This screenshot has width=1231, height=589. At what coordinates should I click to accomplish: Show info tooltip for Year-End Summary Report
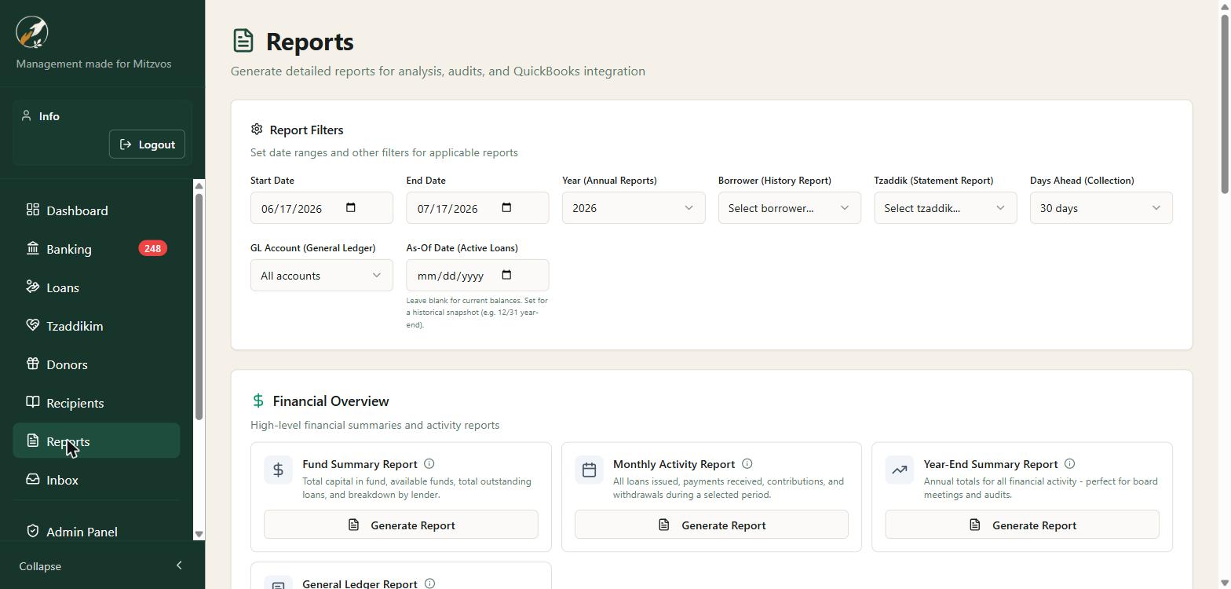coord(1070,464)
